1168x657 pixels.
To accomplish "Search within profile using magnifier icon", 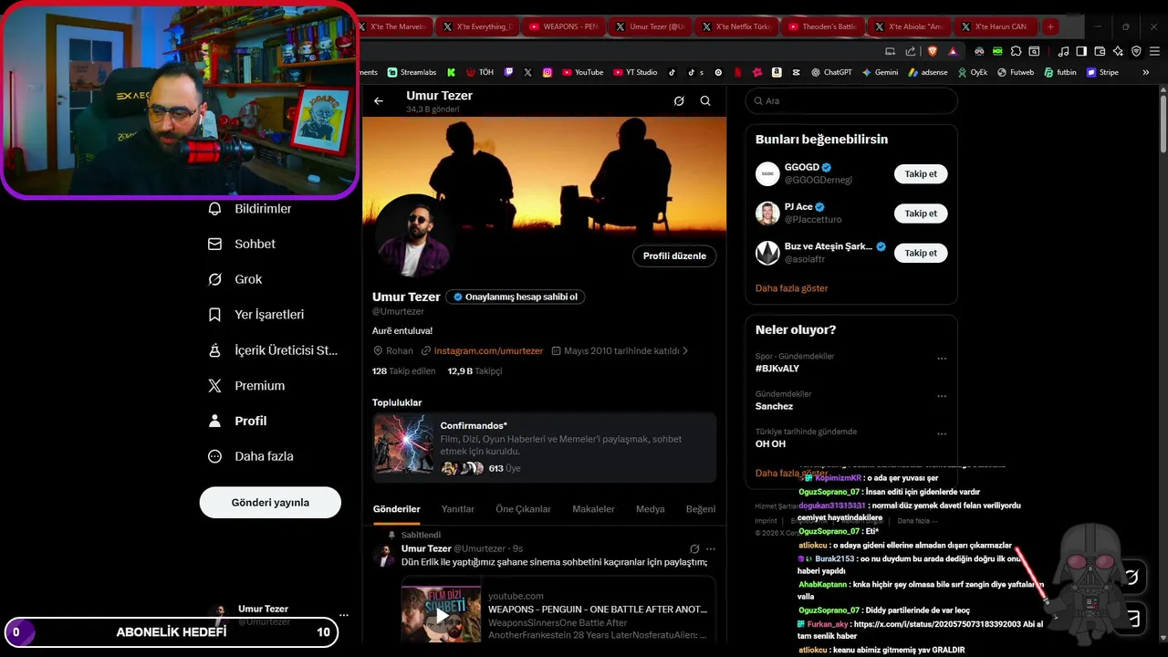I will tap(705, 101).
